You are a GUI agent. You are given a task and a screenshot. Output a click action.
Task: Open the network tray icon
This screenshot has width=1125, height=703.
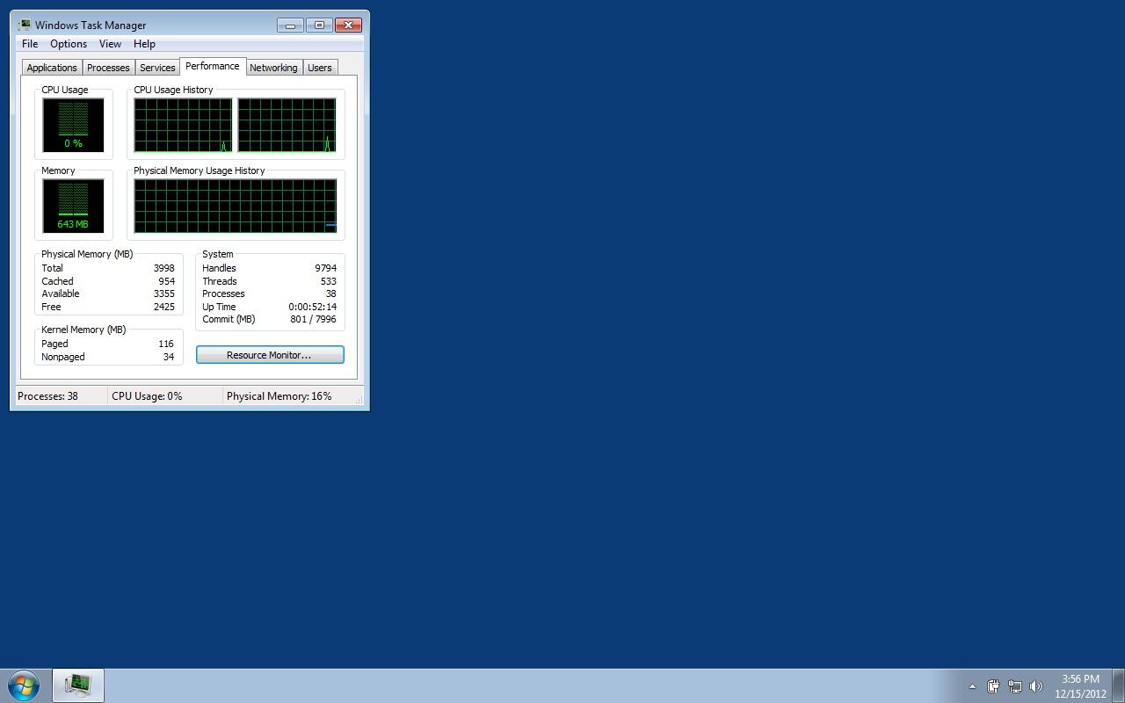click(1014, 686)
